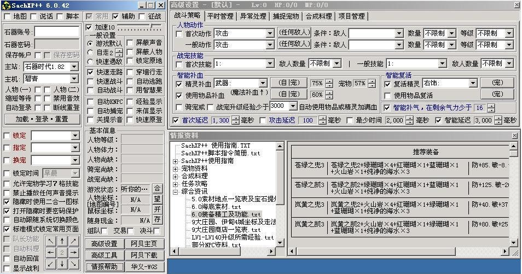Click the 情报帮助 button

click(105, 267)
